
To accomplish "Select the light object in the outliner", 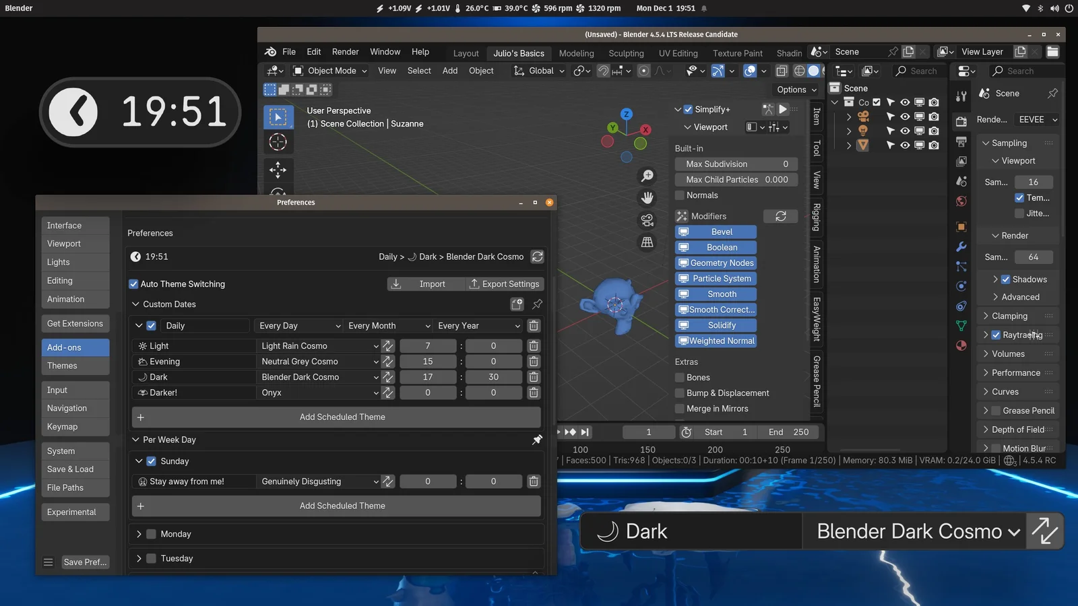I will (863, 131).
